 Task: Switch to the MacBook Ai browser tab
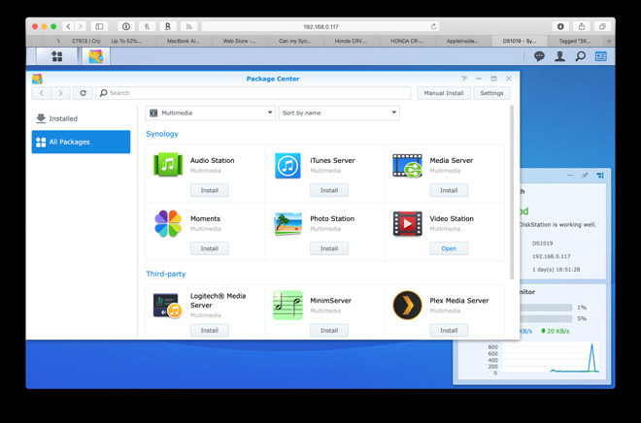(184, 41)
